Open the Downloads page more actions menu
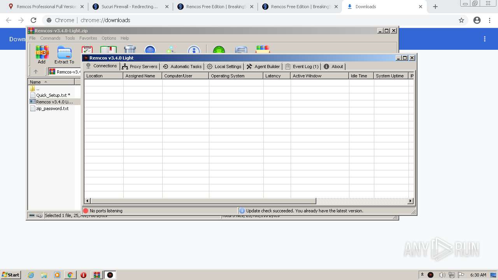 click(485, 39)
